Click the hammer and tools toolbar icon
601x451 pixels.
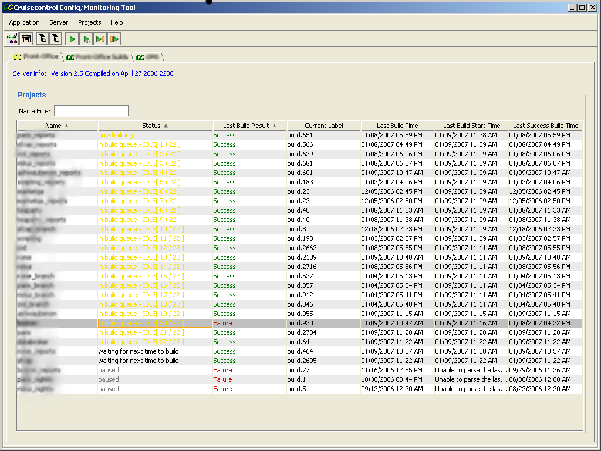12,39
